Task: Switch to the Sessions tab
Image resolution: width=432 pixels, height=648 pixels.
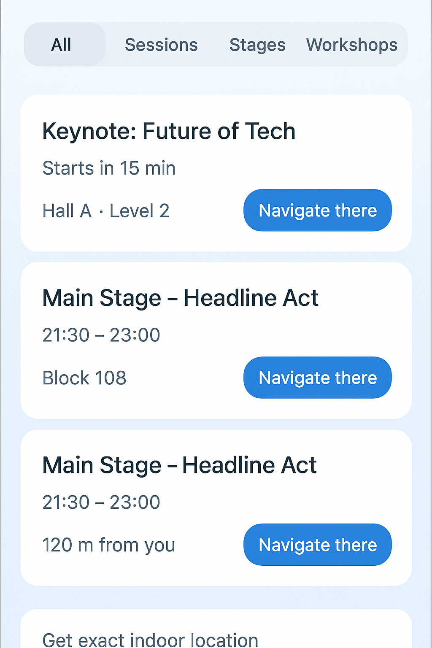Action: [161, 45]
